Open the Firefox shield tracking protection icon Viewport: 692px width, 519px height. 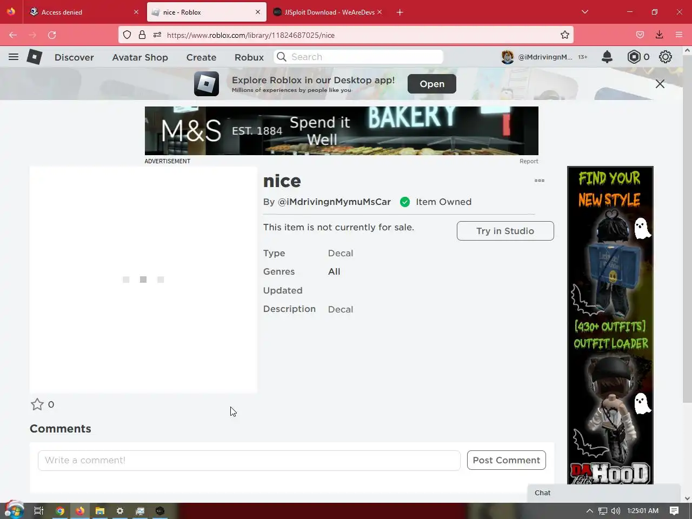click(127, 35)
